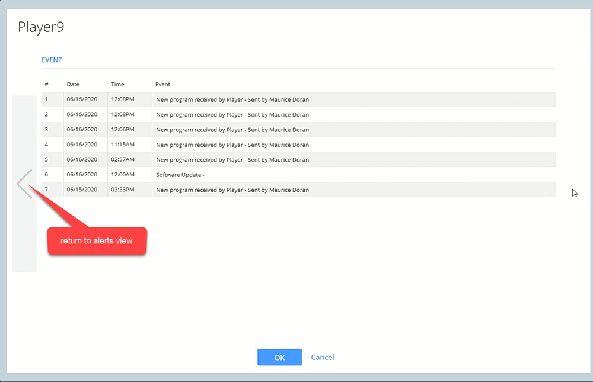Screen dimensions: 593x382
Task: Click the 02:57AM time cell
Action: [123, 160]
